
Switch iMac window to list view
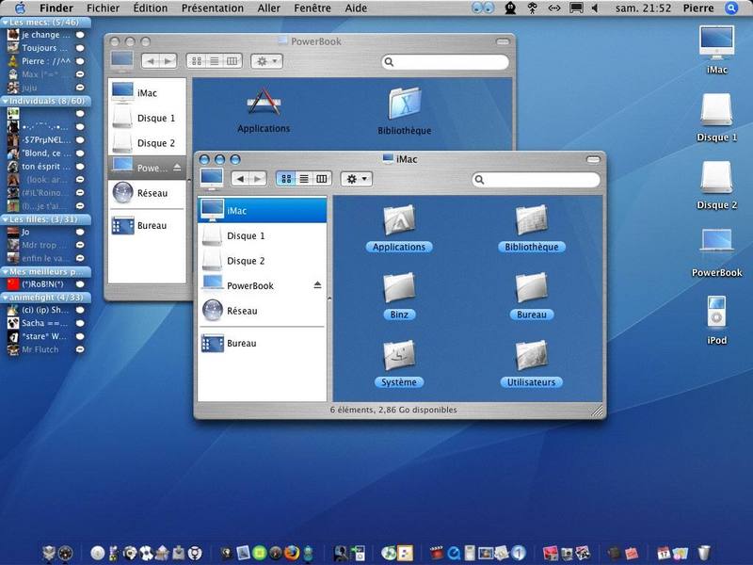pyautogui.click(x=304, y=179)
